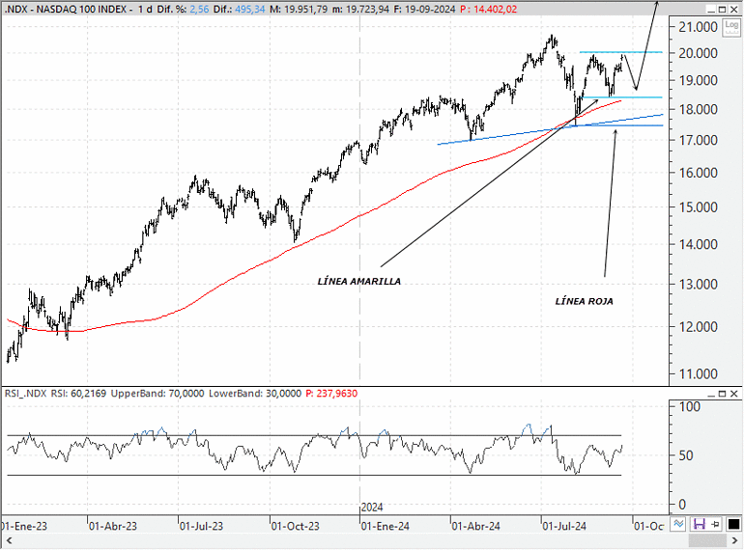Open the blue wavy lines indicator icon
Screen dimensions: 744x550
coord(678,524)
